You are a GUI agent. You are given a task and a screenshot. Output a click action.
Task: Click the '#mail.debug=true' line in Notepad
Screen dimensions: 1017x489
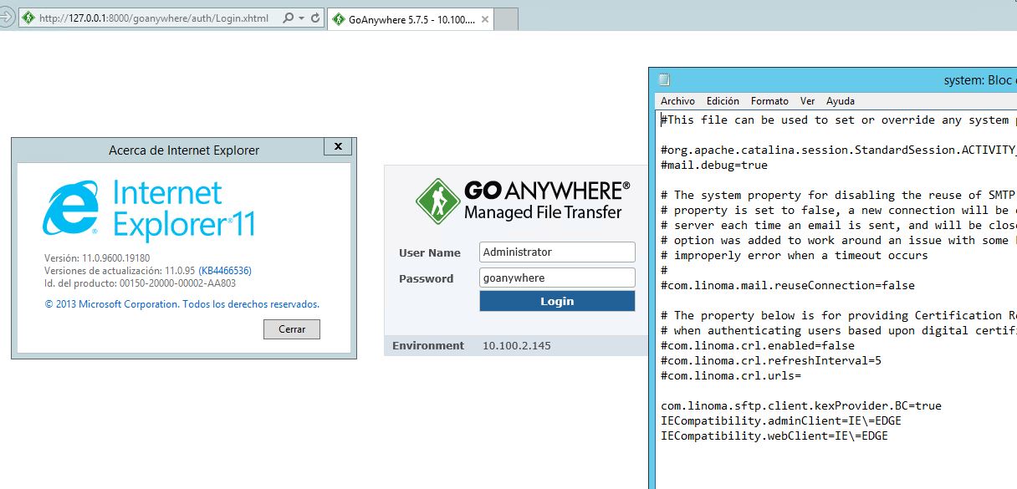(x=714, y=166)
